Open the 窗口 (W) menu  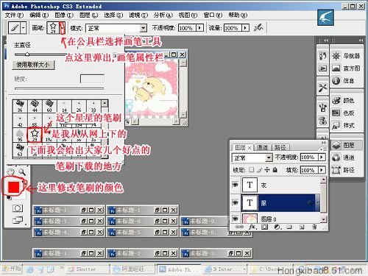click(x=213, y=15)
